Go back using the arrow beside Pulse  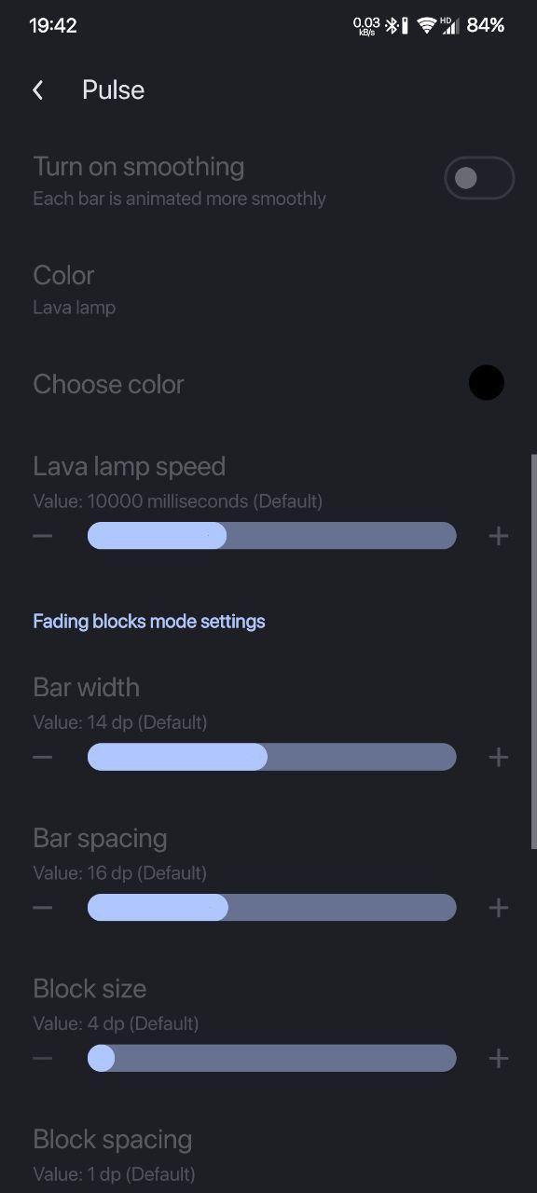[38, 89]
